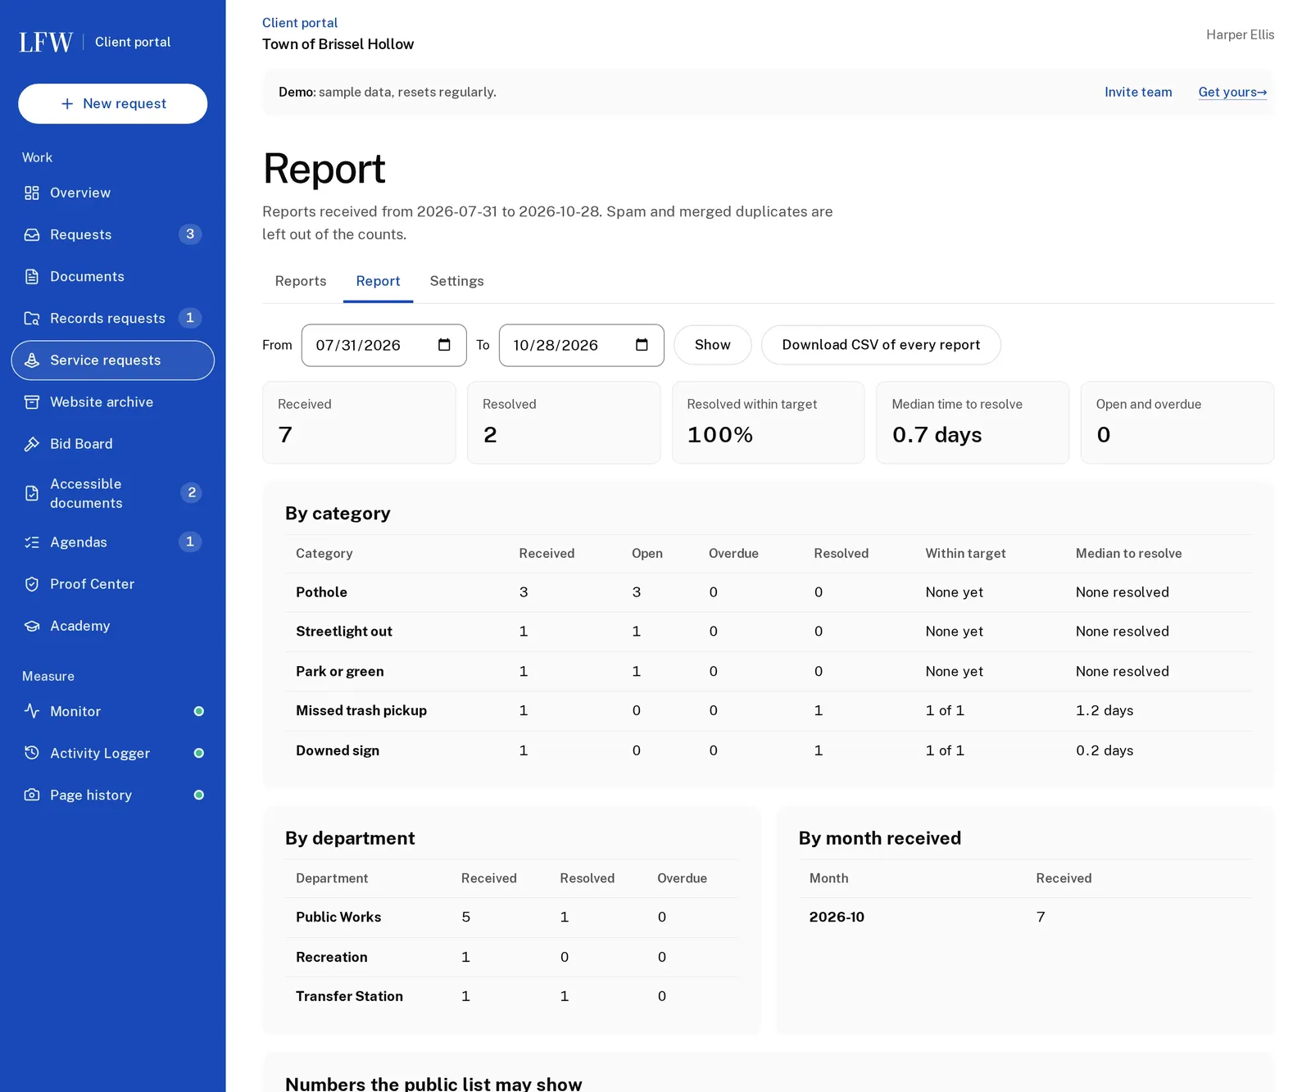Viewport: 1311px width, 1092px height.
Task: Click the Documents file icon
Action: 32,276
